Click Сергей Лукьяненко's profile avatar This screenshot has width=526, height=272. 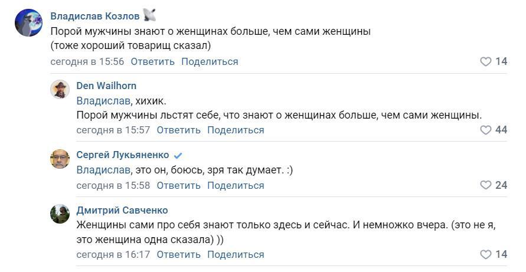[60, 159]
